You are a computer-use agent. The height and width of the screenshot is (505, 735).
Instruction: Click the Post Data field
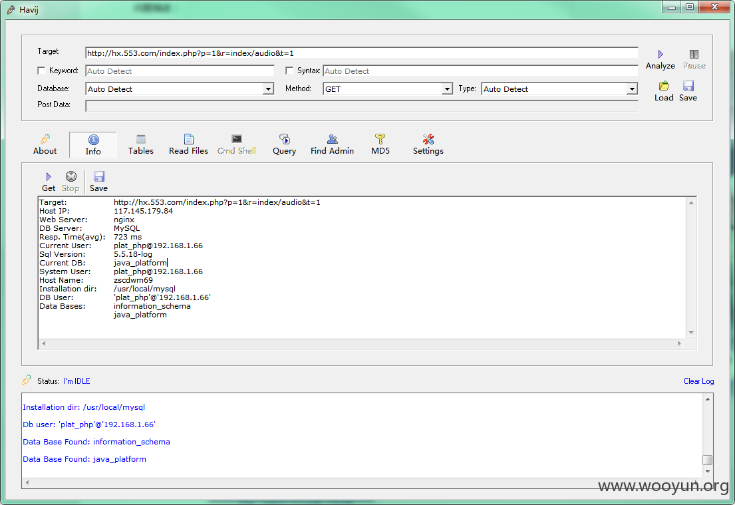pos(361,106)
